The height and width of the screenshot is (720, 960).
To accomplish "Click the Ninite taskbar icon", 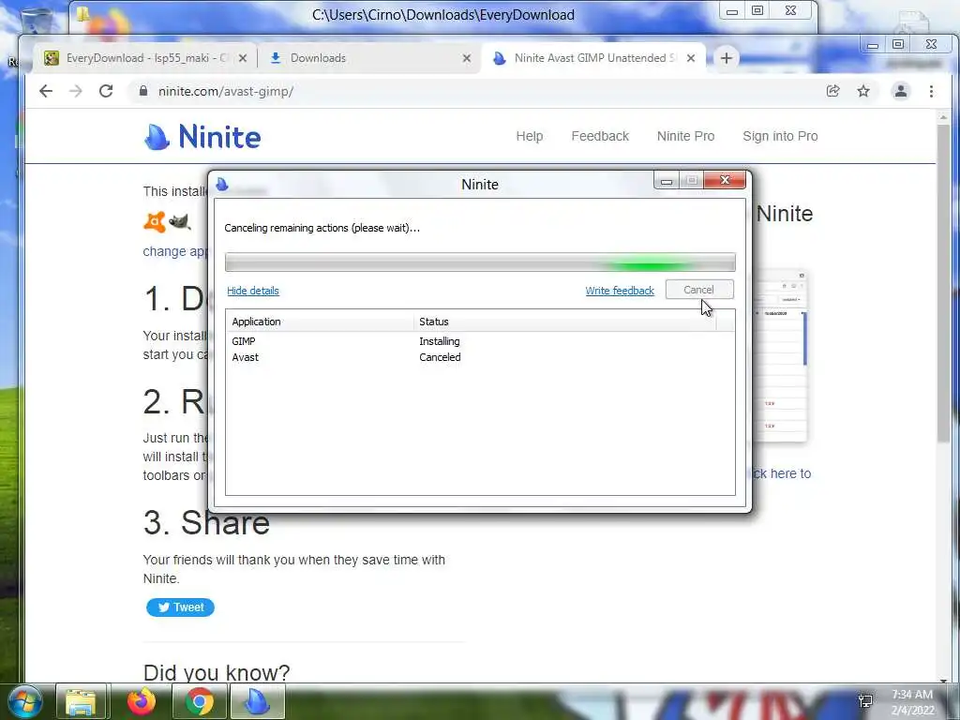I will pyautogui.click(x=257, y=701).
